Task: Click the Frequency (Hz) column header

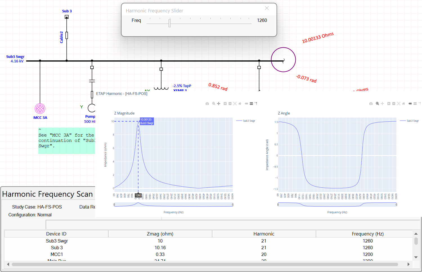Action: click(367, 234)
